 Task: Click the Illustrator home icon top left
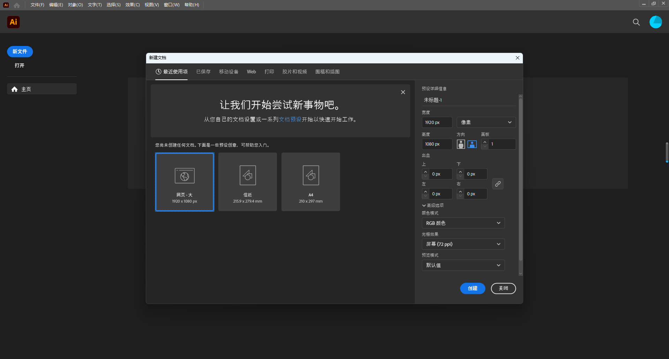13,22
